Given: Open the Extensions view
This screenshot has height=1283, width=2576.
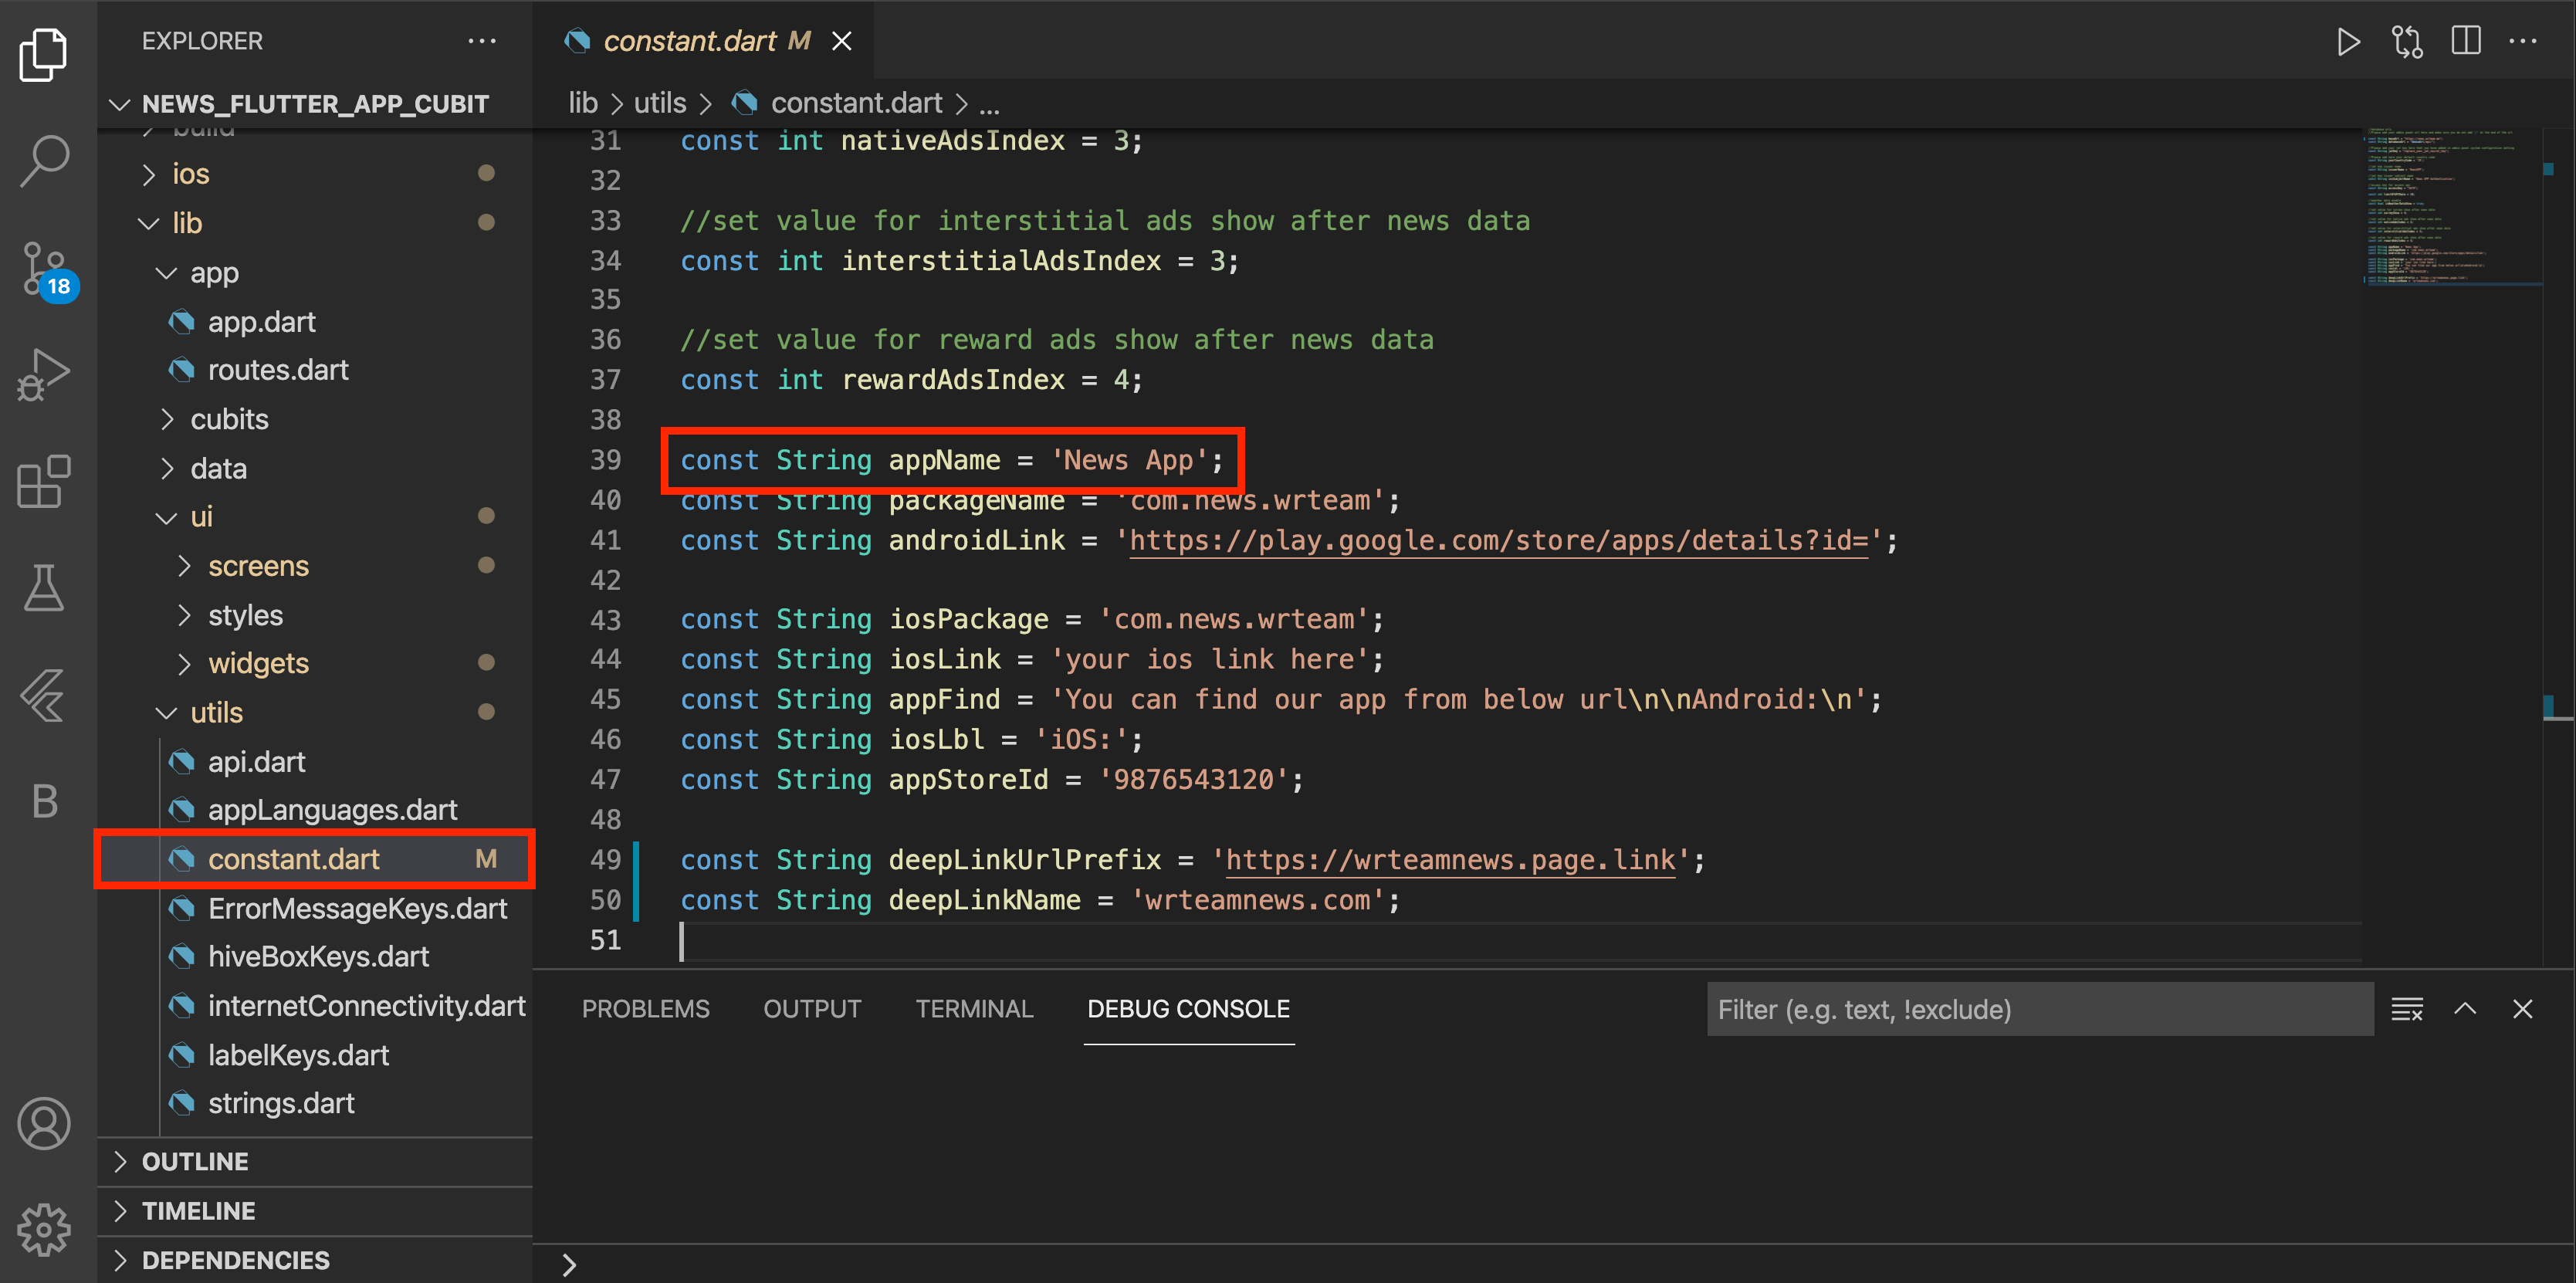Looking at the screenshot, I should 44,482.
